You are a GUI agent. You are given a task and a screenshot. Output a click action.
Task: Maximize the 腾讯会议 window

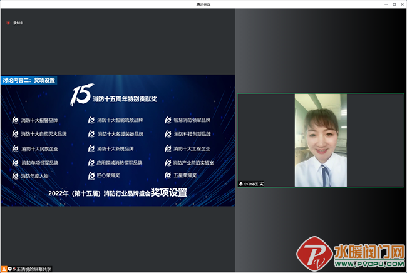(x=394, y=4)
